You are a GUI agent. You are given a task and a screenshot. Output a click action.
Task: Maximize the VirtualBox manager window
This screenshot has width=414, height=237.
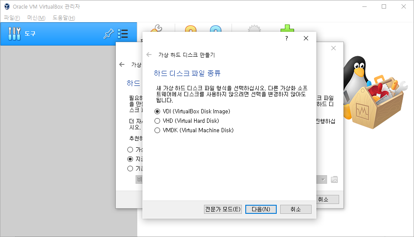[x=384, y=6]
